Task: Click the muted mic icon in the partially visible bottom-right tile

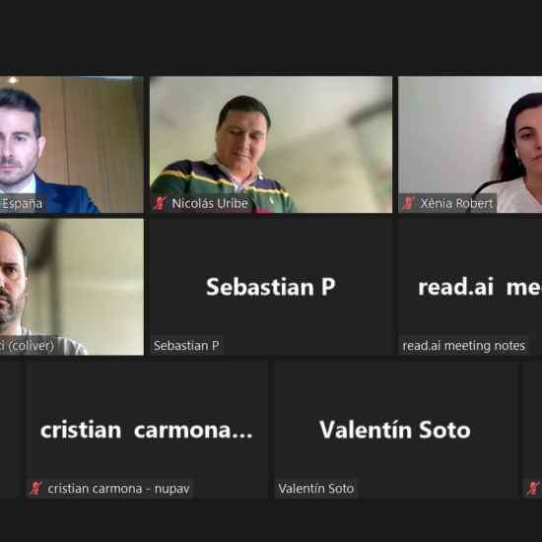Action: pos(533,489)
